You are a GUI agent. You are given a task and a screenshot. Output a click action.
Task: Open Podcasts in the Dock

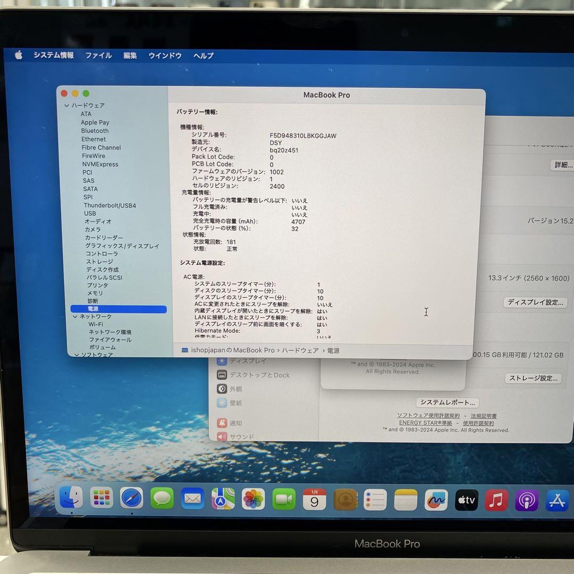pos(527,501)
